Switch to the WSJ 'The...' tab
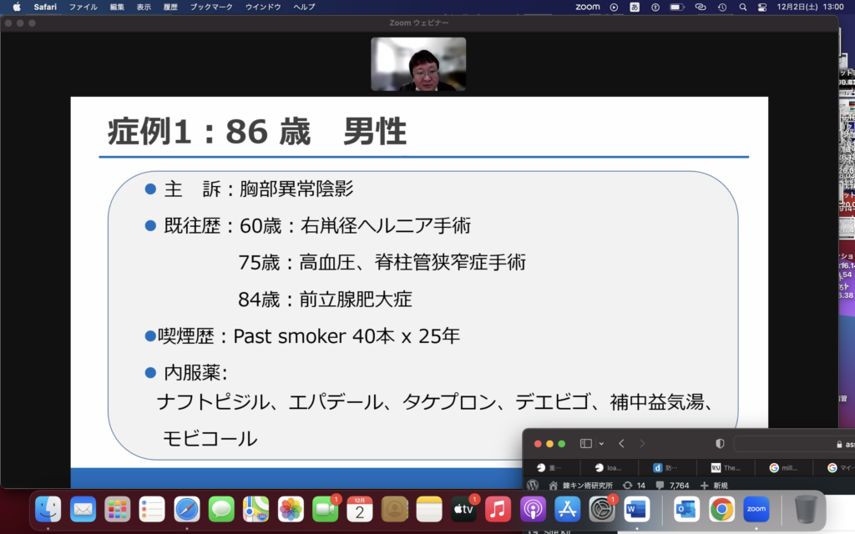Image resolution: width=855 pixels, height=534 pixels. (x=726, y=468)
